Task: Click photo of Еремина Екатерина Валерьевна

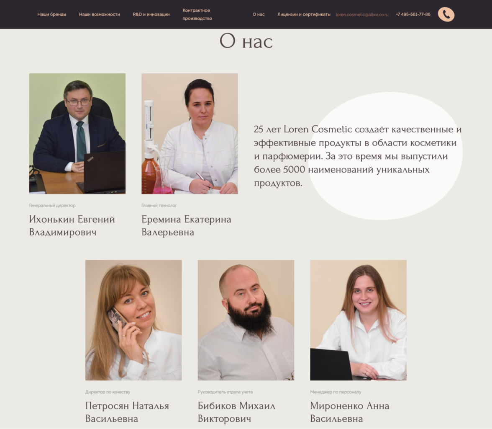Action: coord(190,134)
